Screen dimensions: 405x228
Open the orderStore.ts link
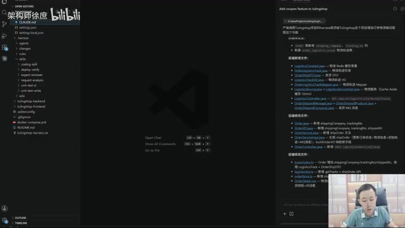tap(303, 176)
